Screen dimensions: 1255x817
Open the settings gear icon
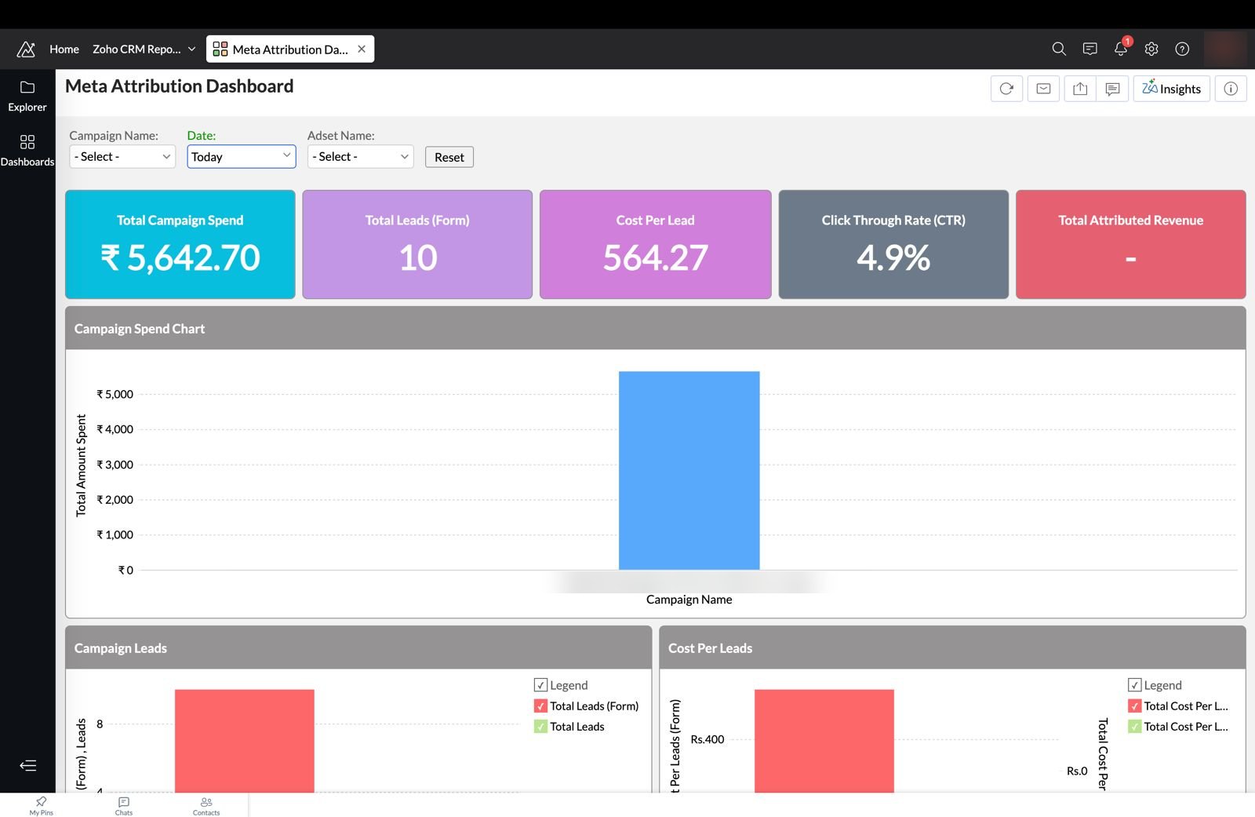[x=1151, y=49]
